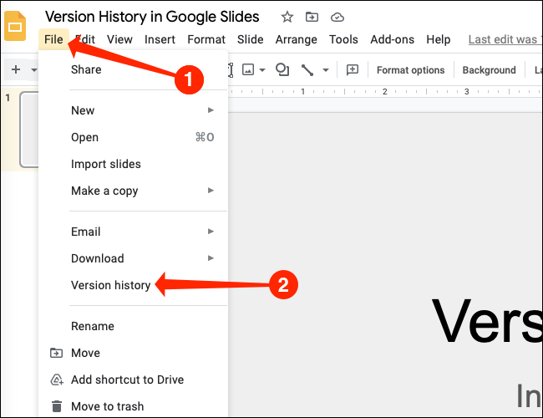Click the Last edit was link
Image resolution: width=543 pixels, height=418 pixels.
pyautogui.click(x=505, y=39)
